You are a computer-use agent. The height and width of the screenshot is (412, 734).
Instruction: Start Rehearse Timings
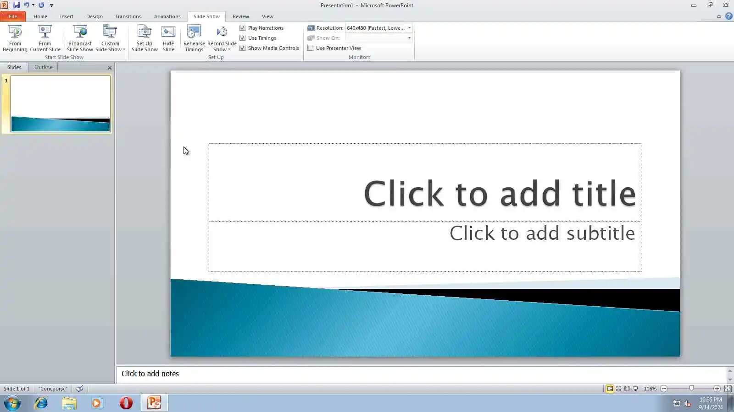(194, 38)
